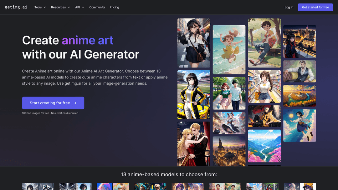Select the girl jumping on beach image
This screenshot has height=190, width=338.
pyautogui.click(x=229, y=50)
